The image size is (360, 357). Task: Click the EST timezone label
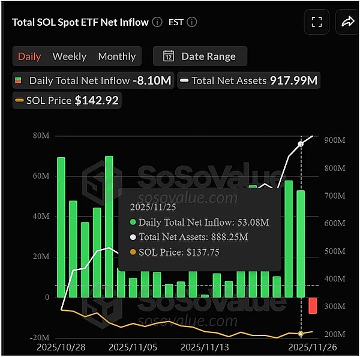pyautogui.click(x=177, y=22)
